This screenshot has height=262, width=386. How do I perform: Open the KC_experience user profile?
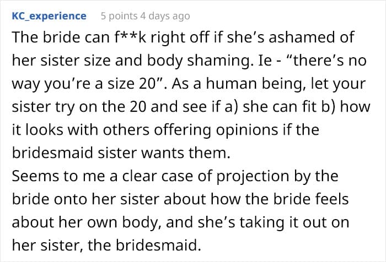[x=49, y=16]
